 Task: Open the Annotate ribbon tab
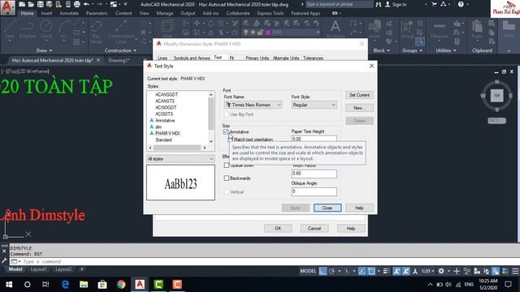tap(69, 13)
